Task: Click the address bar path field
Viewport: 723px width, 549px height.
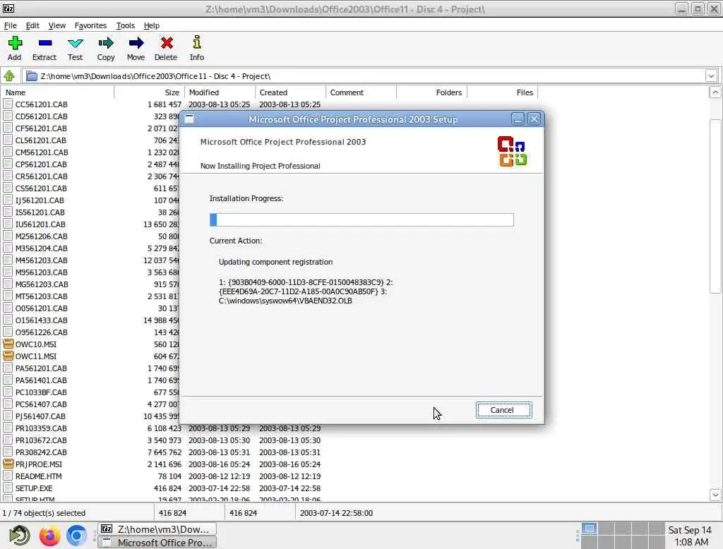Action: click(364, 76)
